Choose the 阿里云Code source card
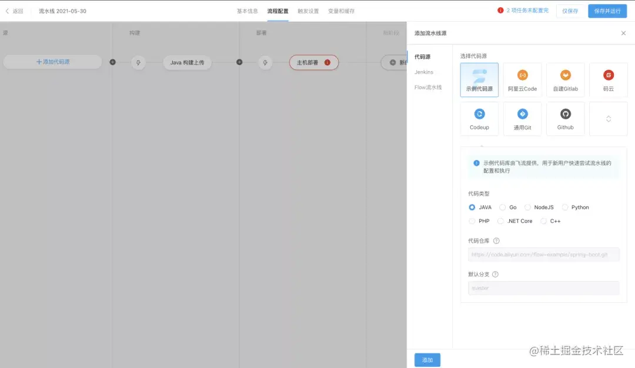Image resolution: width=635 pixels, height=368 pixels. coord(523,80)
